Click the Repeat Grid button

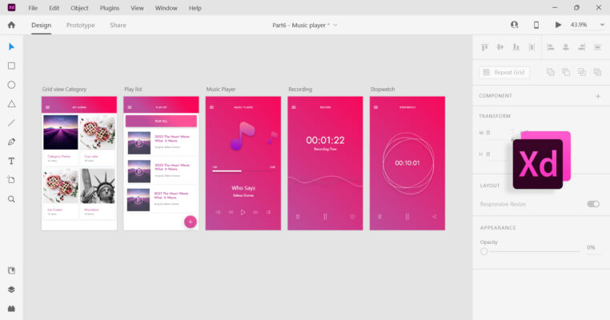(504, 72)
